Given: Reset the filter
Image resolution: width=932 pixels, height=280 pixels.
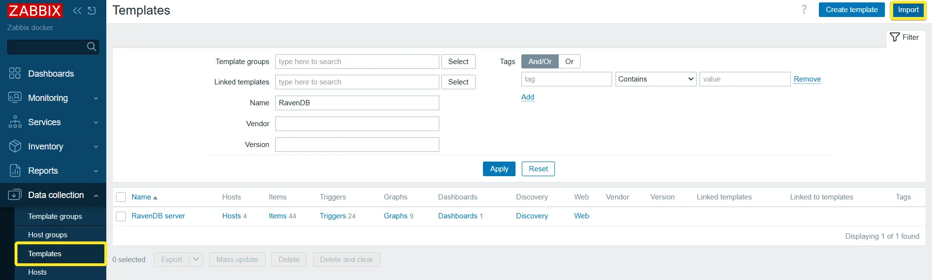Looking at the screenshot, I should 538,169.
